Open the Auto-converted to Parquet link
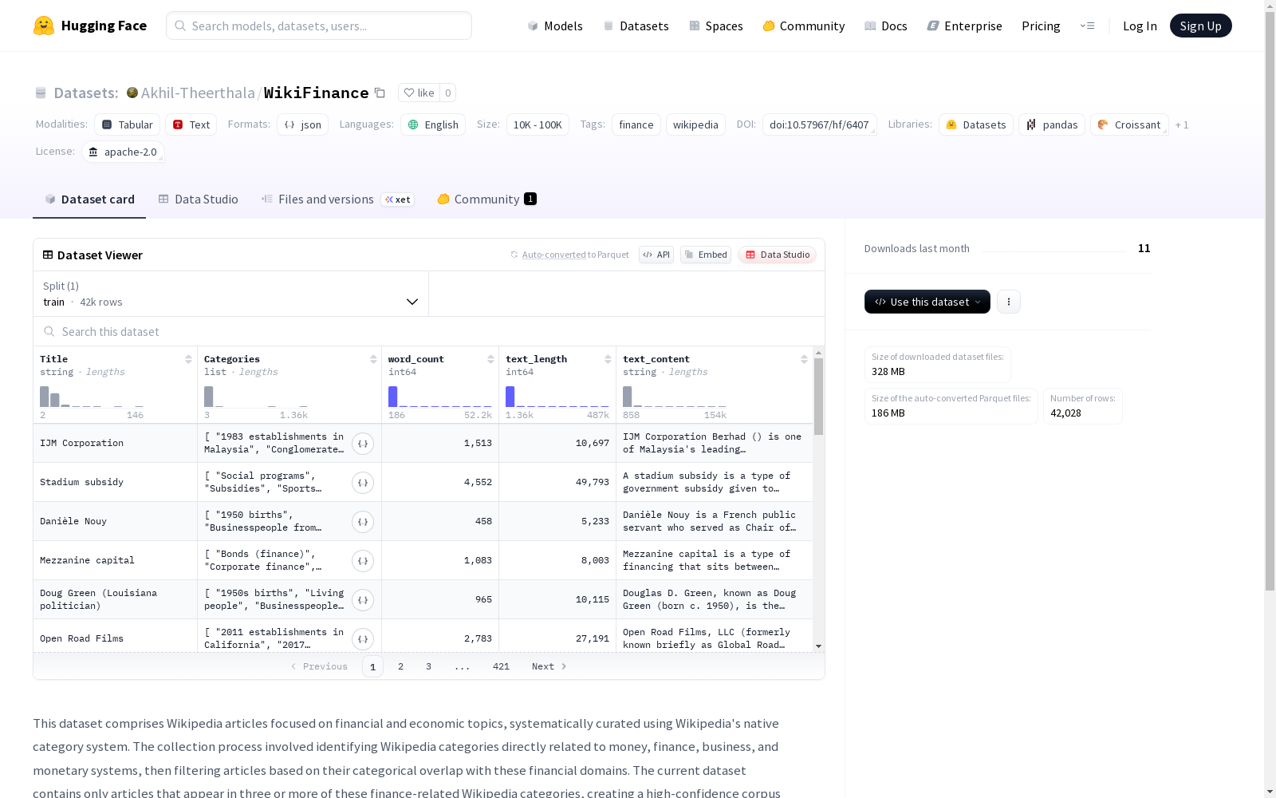 (x=569, y=255)
